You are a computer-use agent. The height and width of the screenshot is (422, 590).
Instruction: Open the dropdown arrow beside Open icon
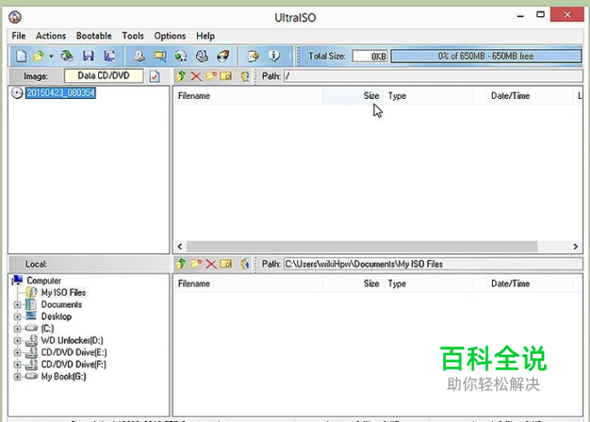[x=51, y=56]
